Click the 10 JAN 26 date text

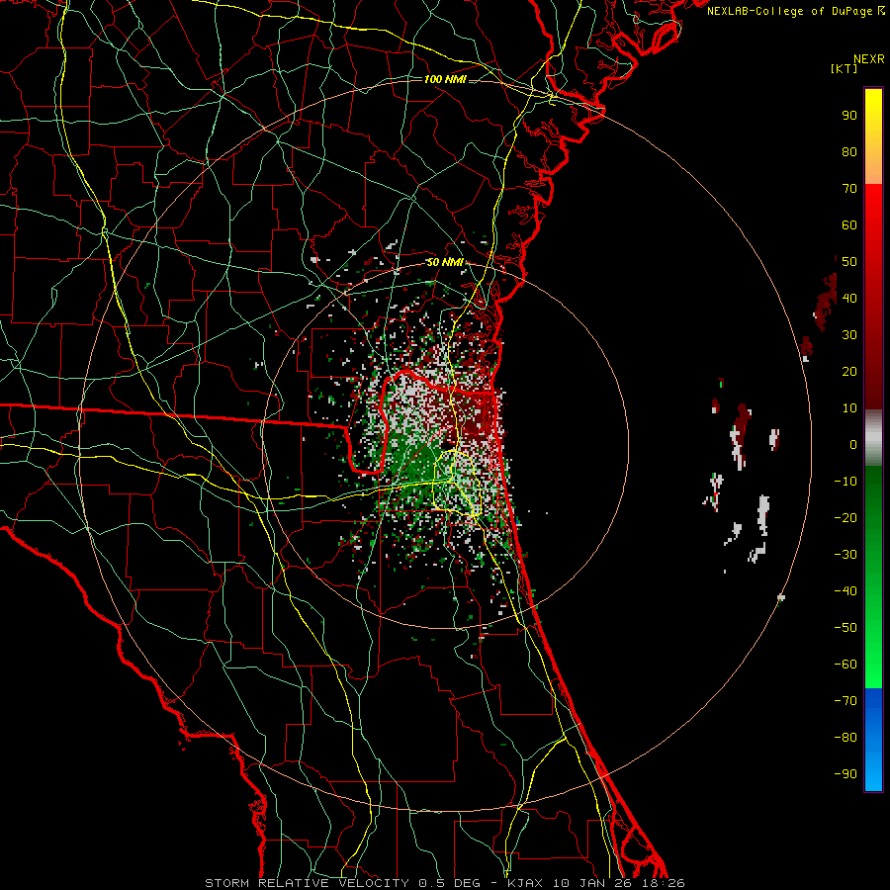click(591, 883)
